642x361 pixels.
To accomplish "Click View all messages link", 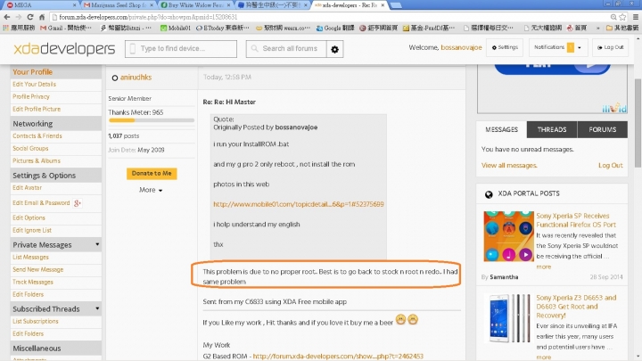I will pyautogui.click(x=509, y=166).
